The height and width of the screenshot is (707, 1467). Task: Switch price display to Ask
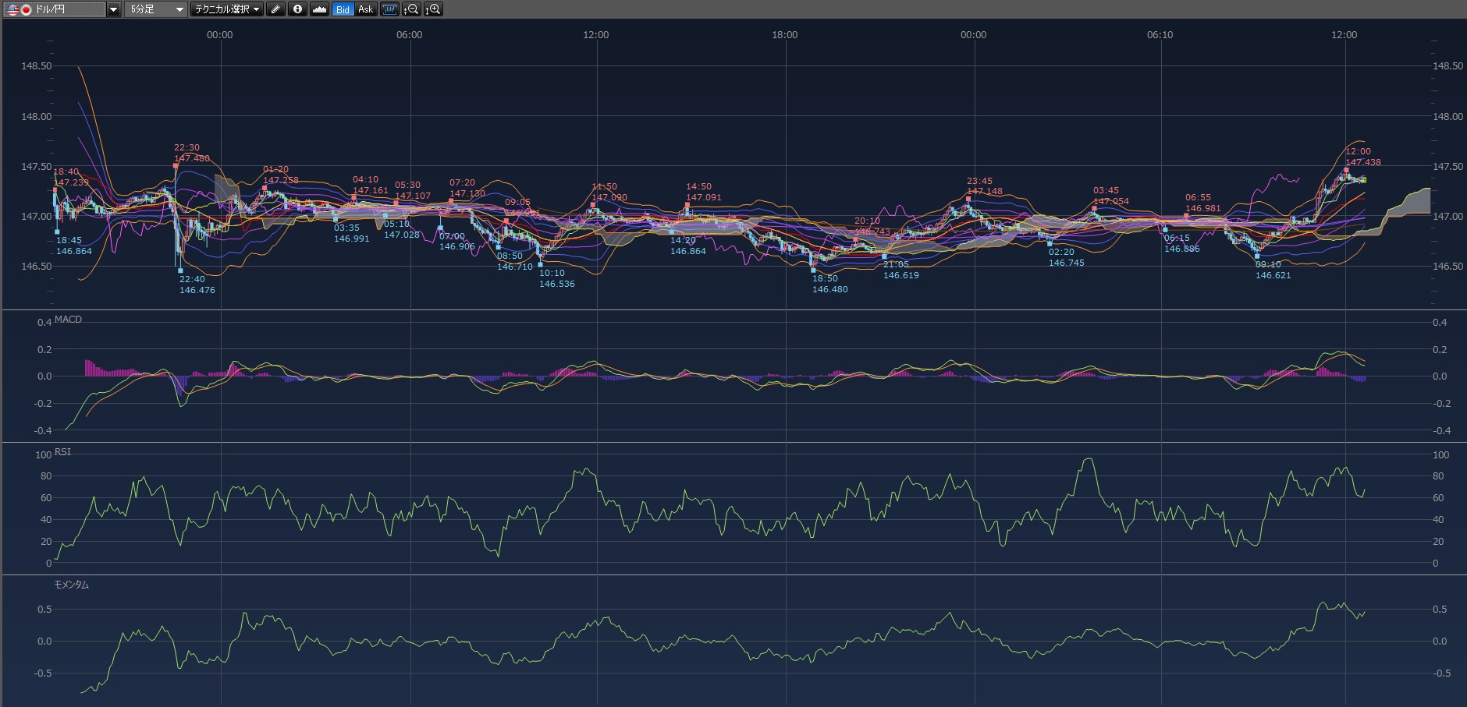pyautogui.click(x=365, y=9)
